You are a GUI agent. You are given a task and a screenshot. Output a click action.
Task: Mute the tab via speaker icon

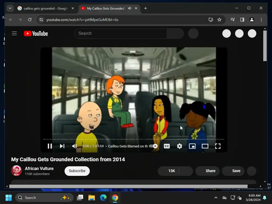pyautogui.click(x=130, y=8)
